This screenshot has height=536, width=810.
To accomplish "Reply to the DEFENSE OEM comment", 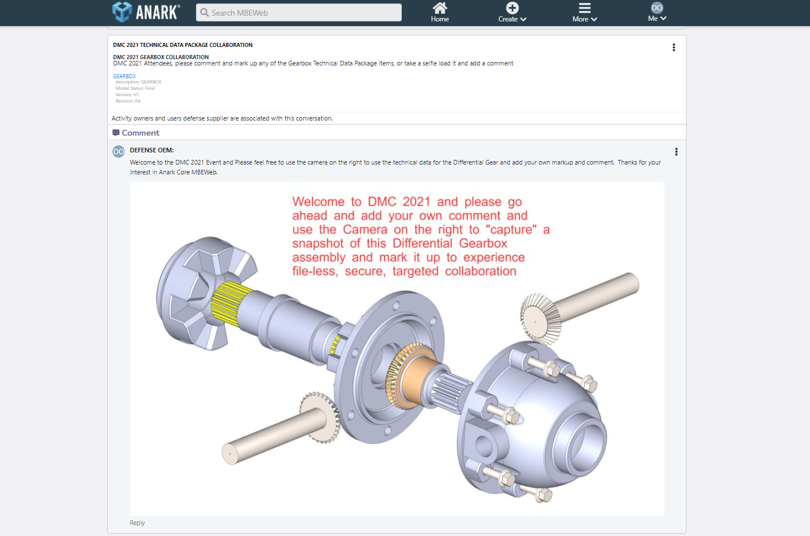I will pos(137,523).
